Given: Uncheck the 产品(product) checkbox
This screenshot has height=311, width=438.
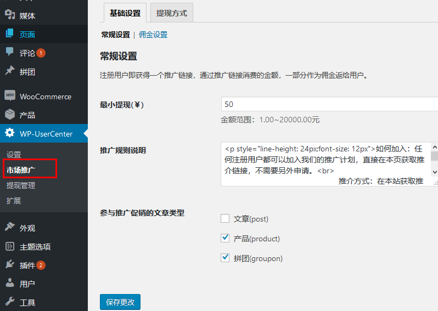Looking at the screenshot, I should (225, 238).
